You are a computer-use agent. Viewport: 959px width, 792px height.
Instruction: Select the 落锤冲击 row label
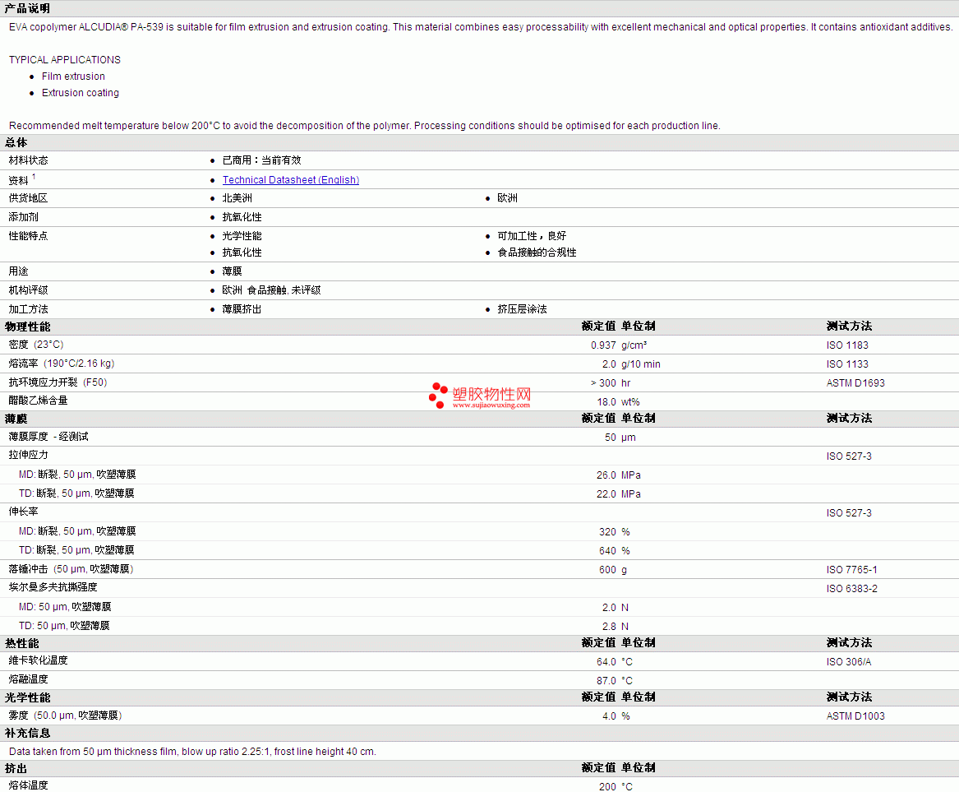click(x=71, y=570)
